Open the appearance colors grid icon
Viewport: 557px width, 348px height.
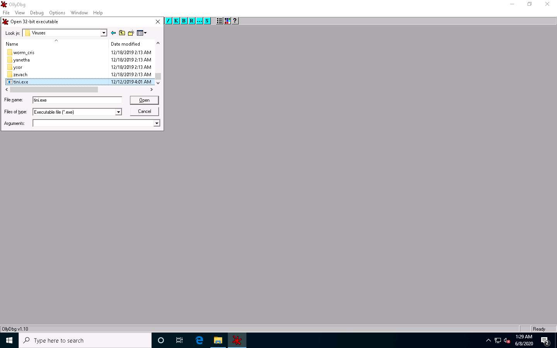click(x=227, y=21)
